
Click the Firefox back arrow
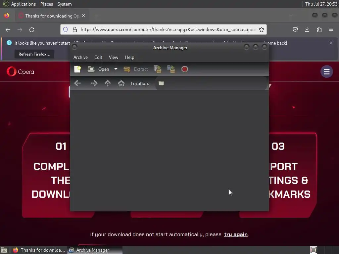pyautogui.click(x=8, y=29)
